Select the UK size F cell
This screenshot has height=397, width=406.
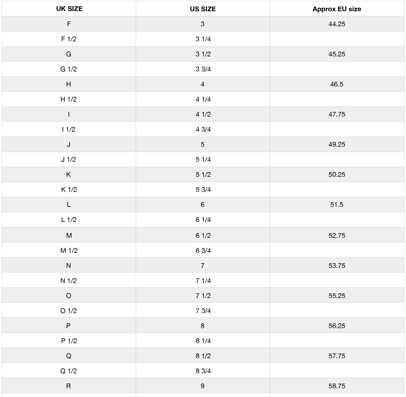click(x=69, y=24)
